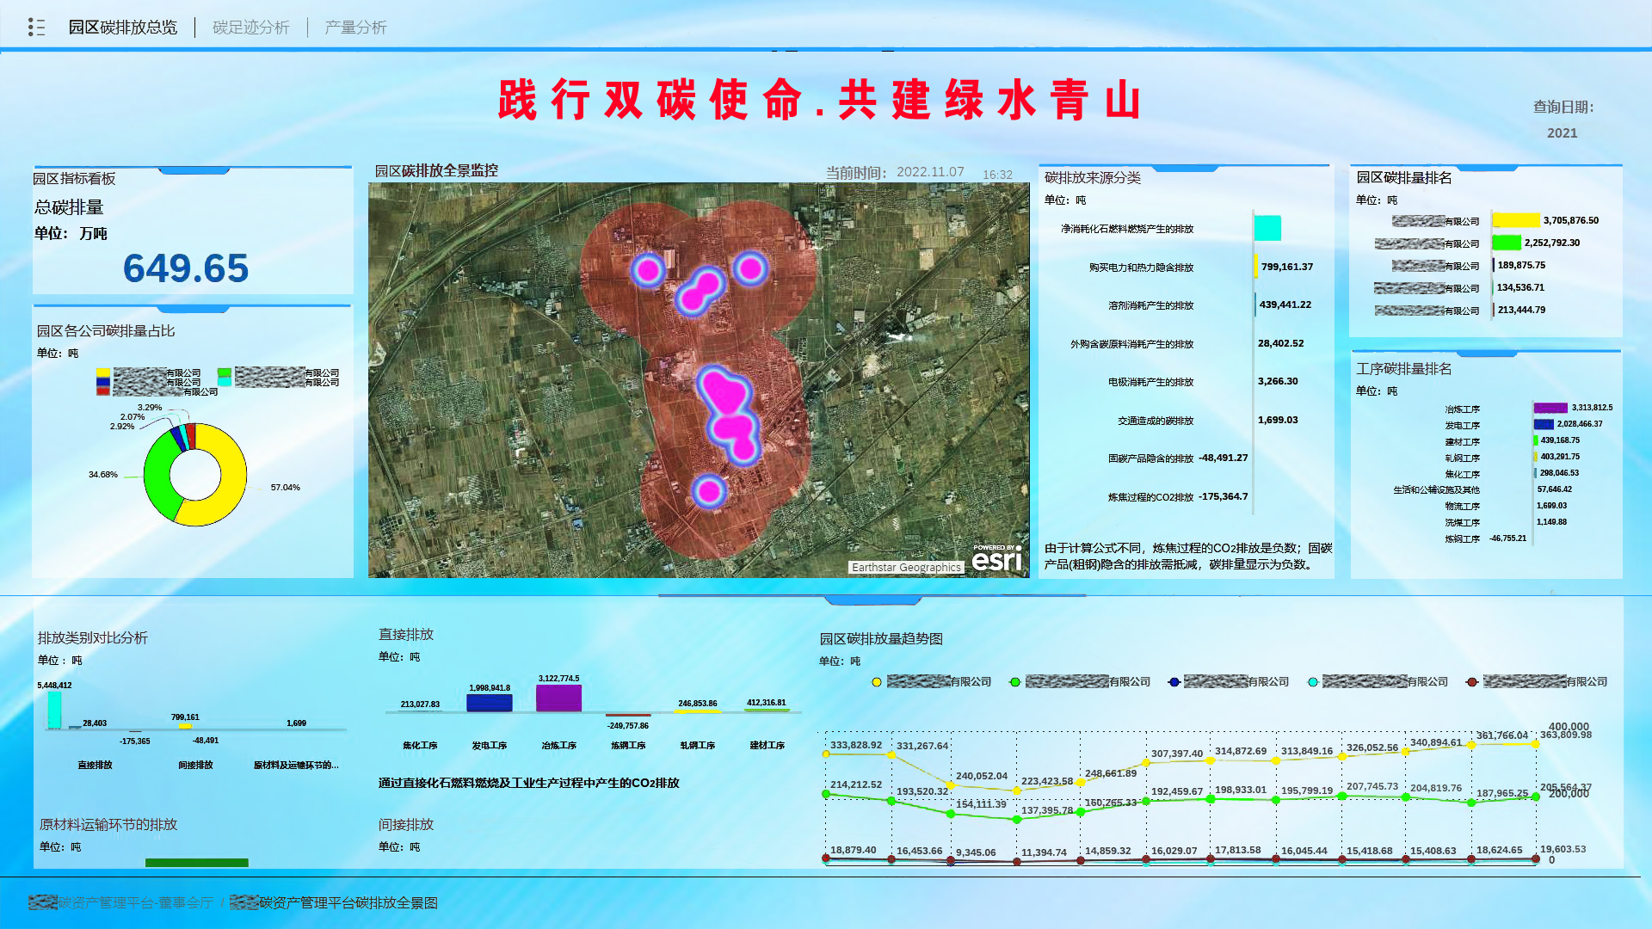Click the 214,212.52 green trend data point

(826, 793)
